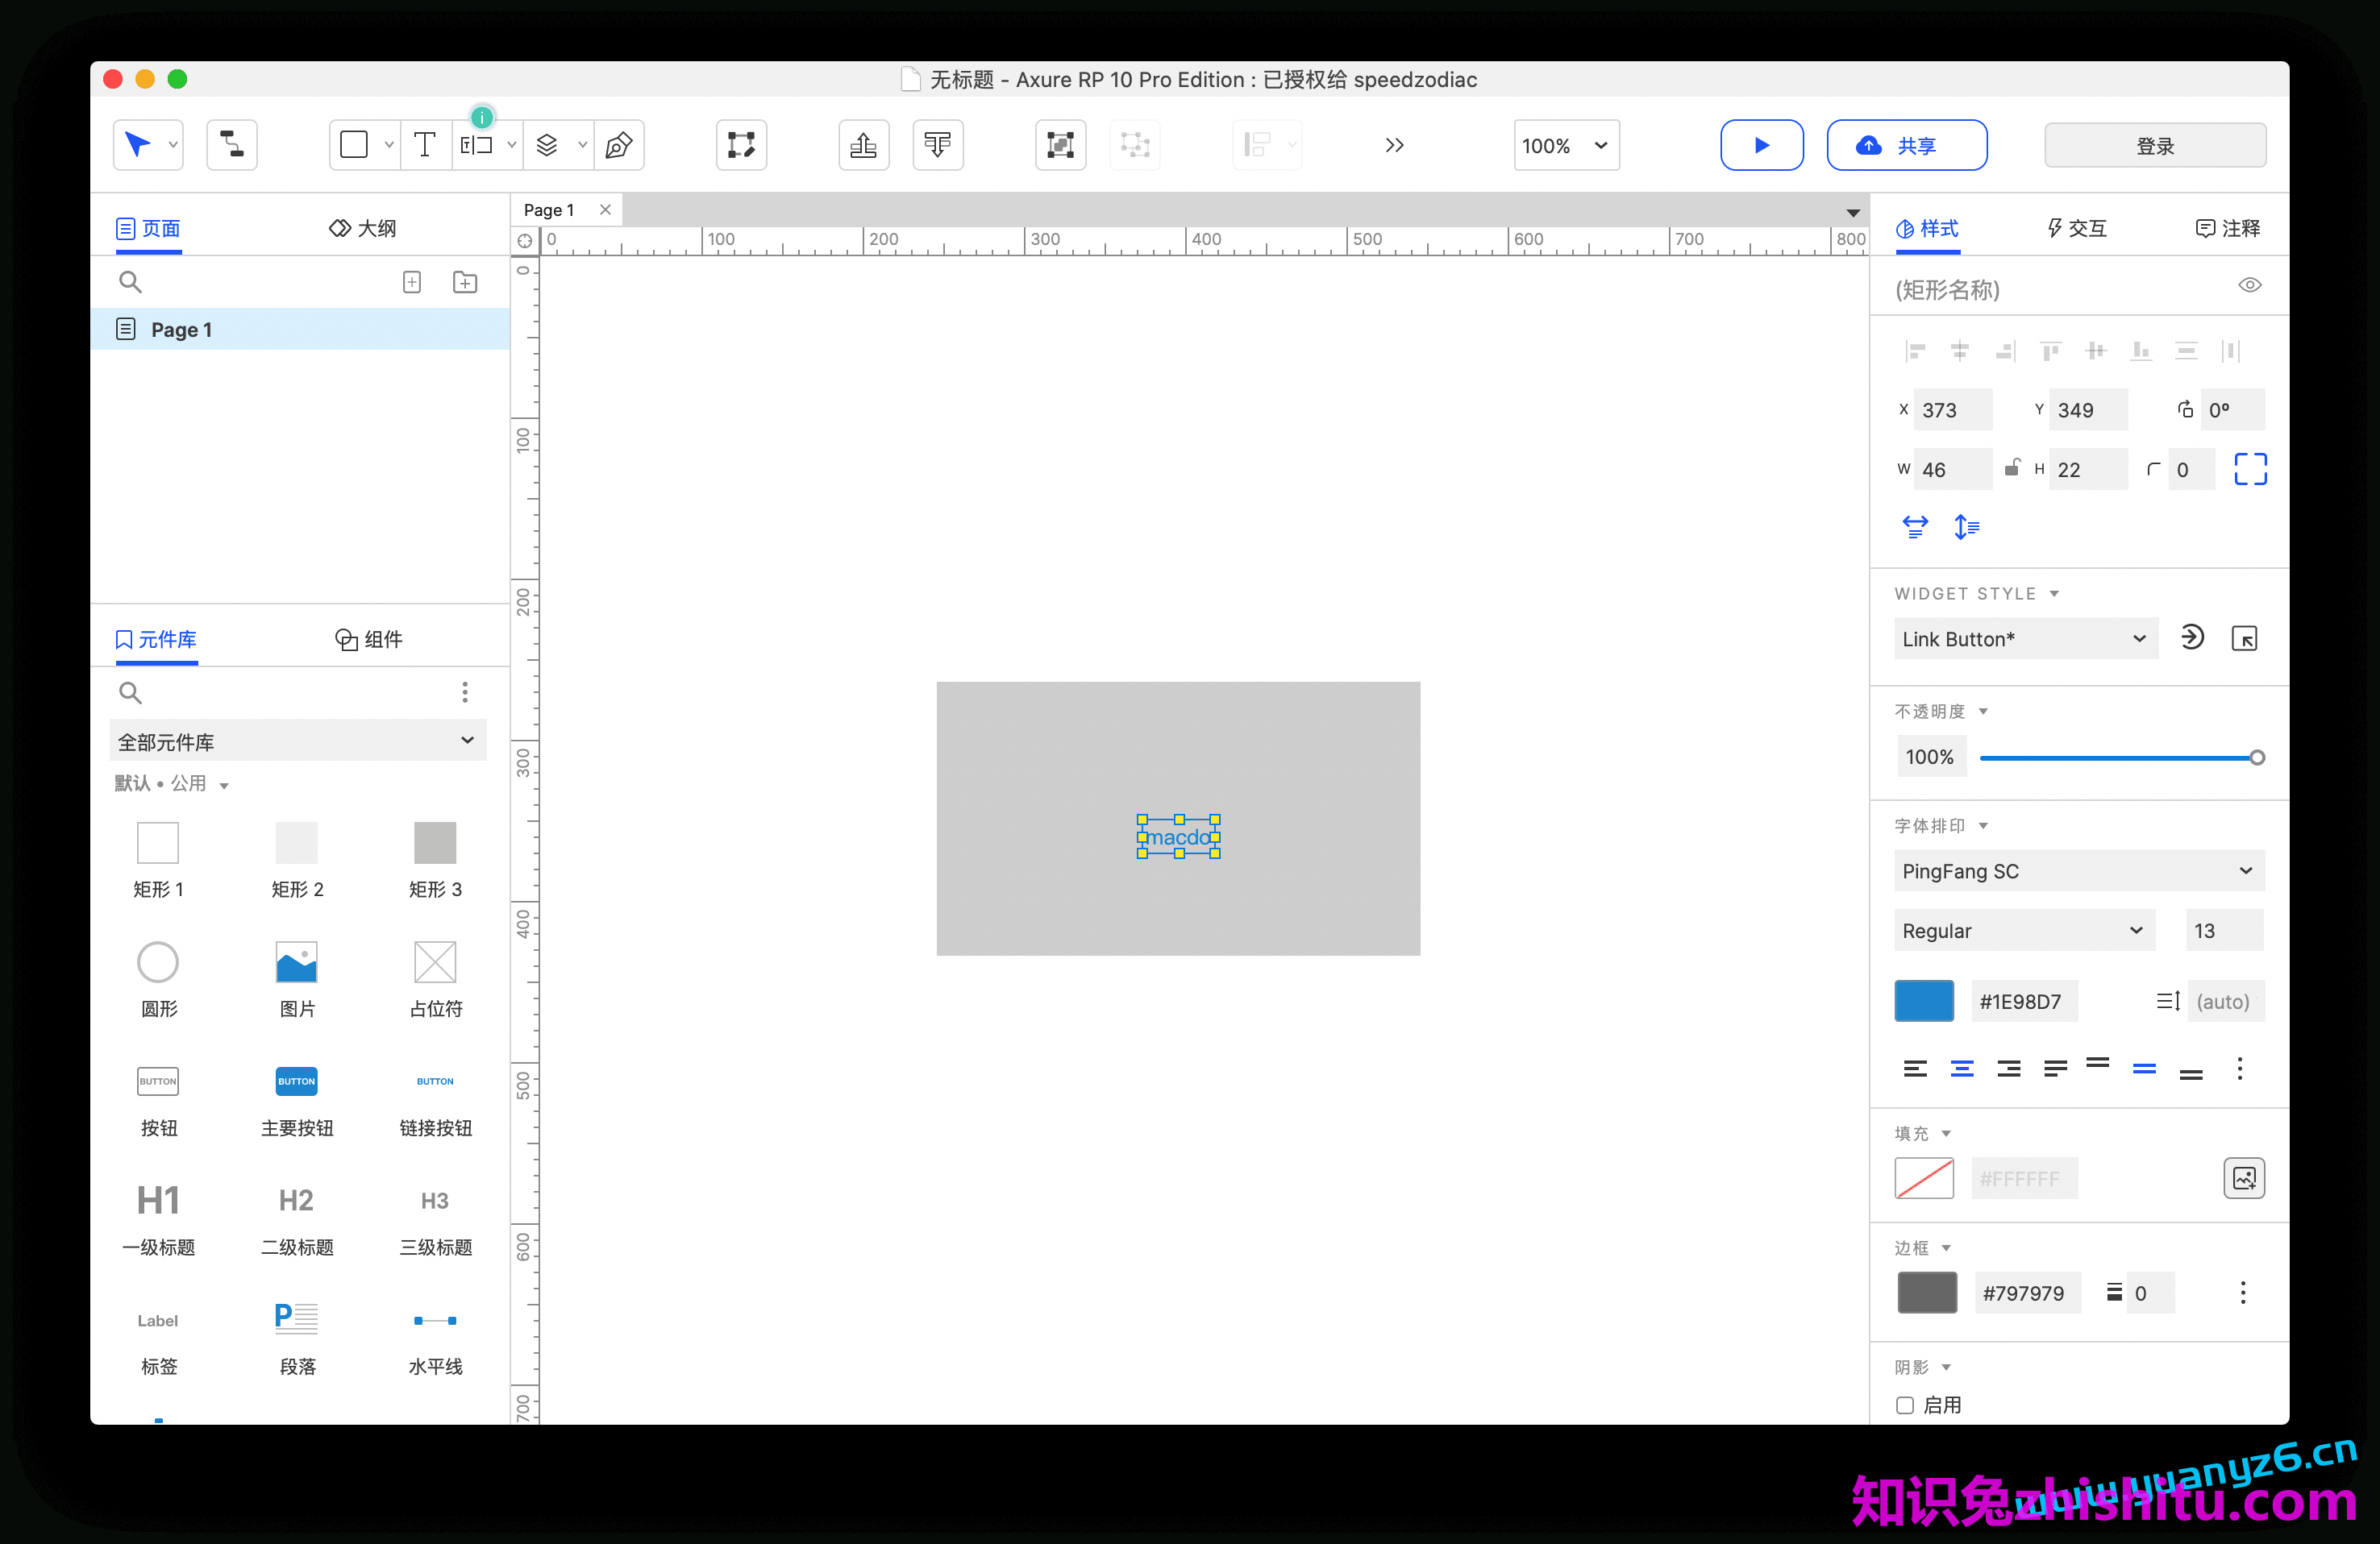Show more toolbar items chevron

[1394, 146]
